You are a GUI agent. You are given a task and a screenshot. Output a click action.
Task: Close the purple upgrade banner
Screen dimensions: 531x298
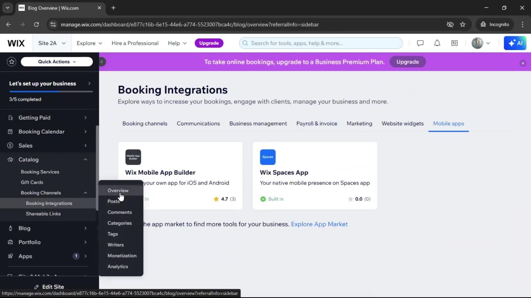[523, 63]
